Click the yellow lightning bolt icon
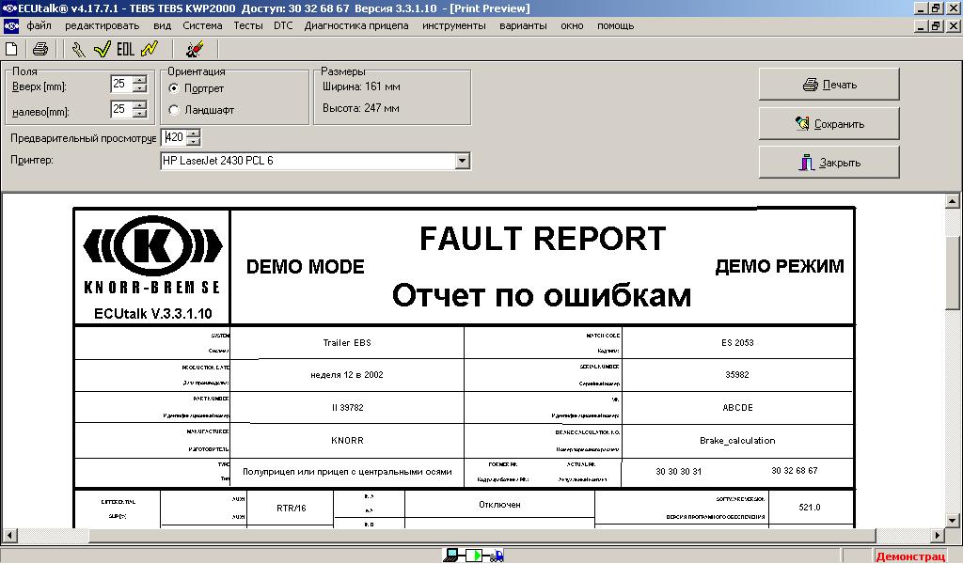 [150, 49]
